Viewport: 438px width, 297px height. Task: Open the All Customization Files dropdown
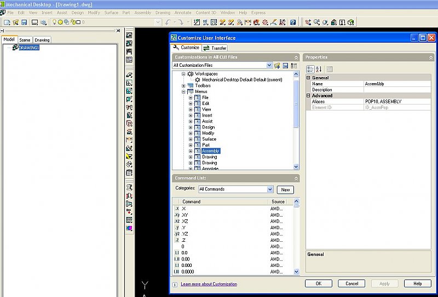[x=269, y=66]
